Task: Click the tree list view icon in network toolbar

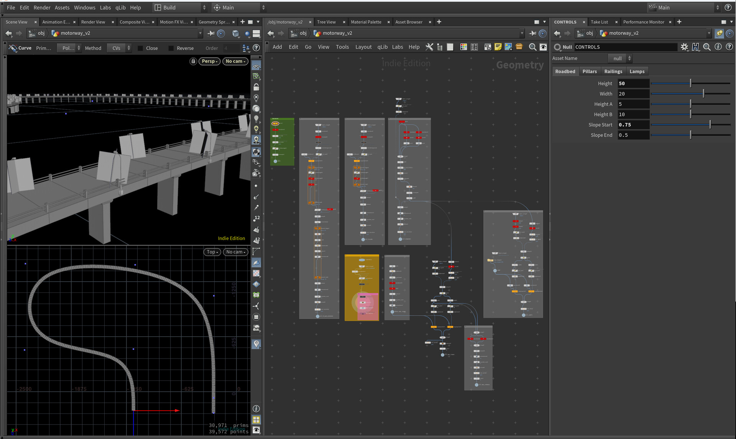Action: click(x=440, y=47)
